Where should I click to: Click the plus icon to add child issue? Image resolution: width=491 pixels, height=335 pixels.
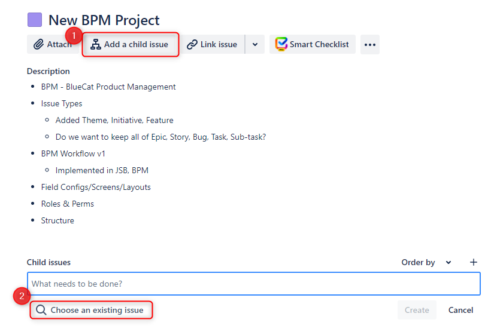474,262
